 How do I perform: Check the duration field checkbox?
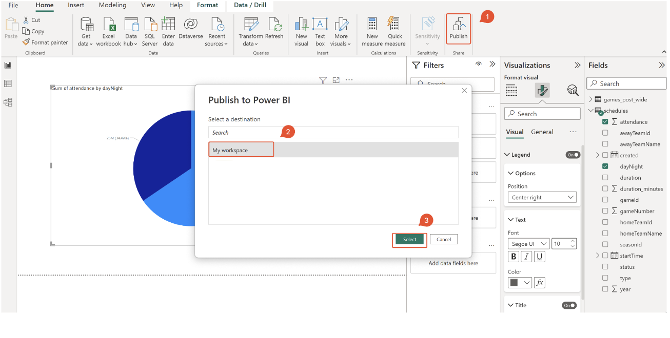605,178
